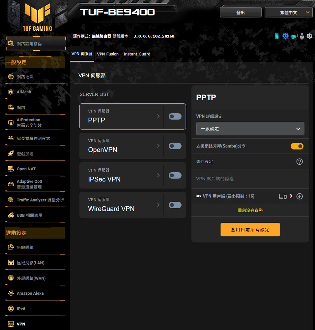Enable the PPTP VPN server toggle
This screenshot has height=330, width=315.
tap(175, 116)
